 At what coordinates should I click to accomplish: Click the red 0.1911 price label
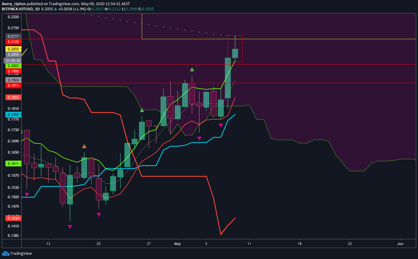tap(13, 86)
